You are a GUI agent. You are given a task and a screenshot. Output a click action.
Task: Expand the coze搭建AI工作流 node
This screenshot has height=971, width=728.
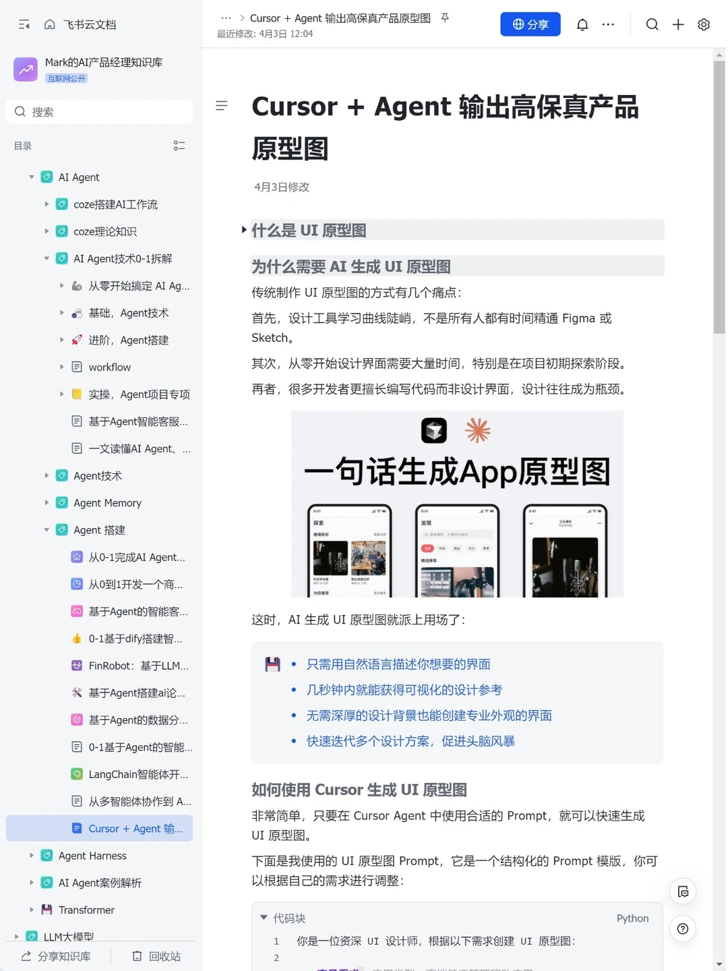[x=47, y=204]
